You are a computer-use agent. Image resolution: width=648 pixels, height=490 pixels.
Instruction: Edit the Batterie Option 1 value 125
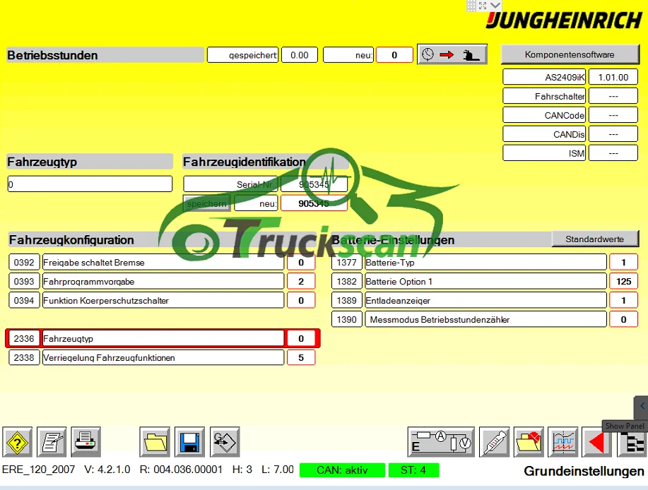tap(623, 282)
